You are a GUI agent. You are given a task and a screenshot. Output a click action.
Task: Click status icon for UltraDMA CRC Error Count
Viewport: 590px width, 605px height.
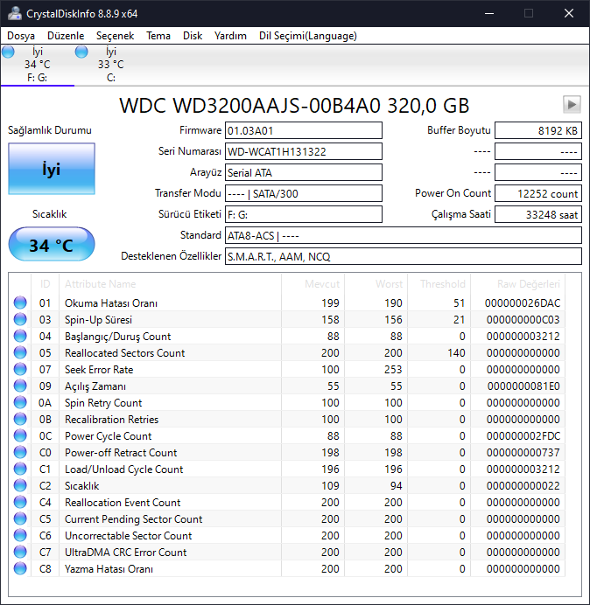point(20,552)
